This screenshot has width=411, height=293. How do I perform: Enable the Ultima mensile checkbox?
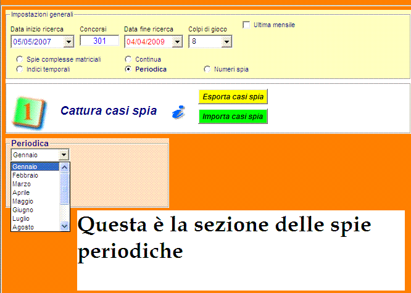pyautogui.click(x=246, y=25)
